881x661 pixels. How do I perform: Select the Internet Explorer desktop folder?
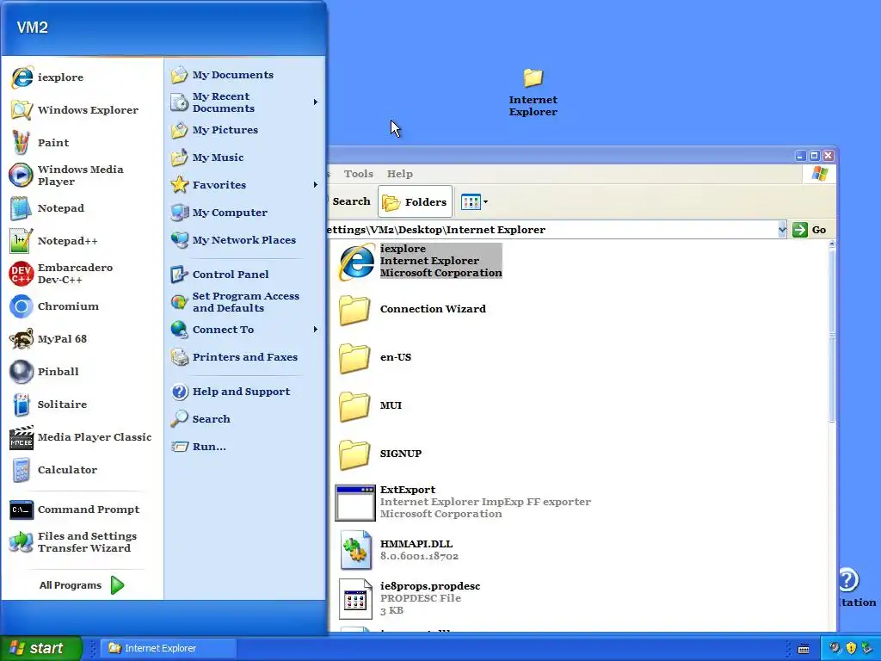click(533, 92)
